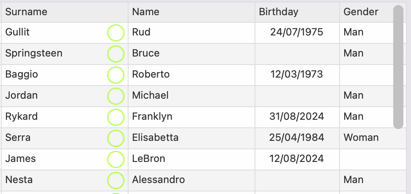
Task: Click the Gender column header
Action: [361, 12]
